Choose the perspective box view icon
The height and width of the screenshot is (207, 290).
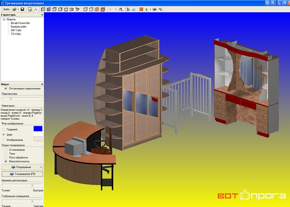(x=72, y=9)
